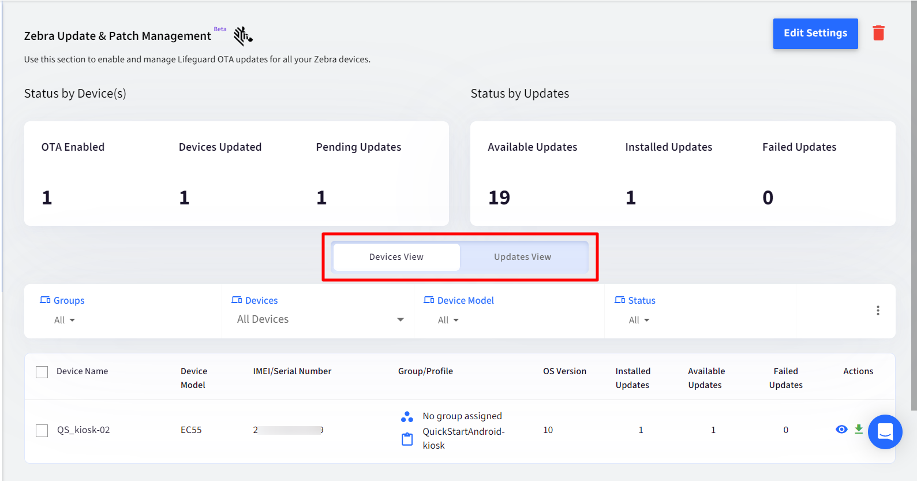Open the Status All dropdown
The height and width of the screenshot is (481, 917).
tap(639, 320)
